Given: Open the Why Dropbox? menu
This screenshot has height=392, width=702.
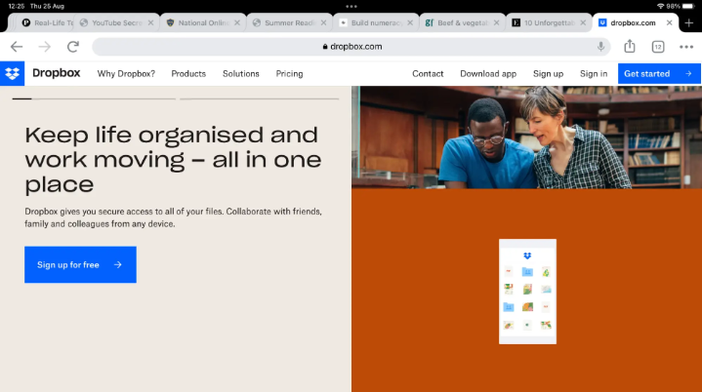Looking at the screenshot, I should [x=126, y=74].
